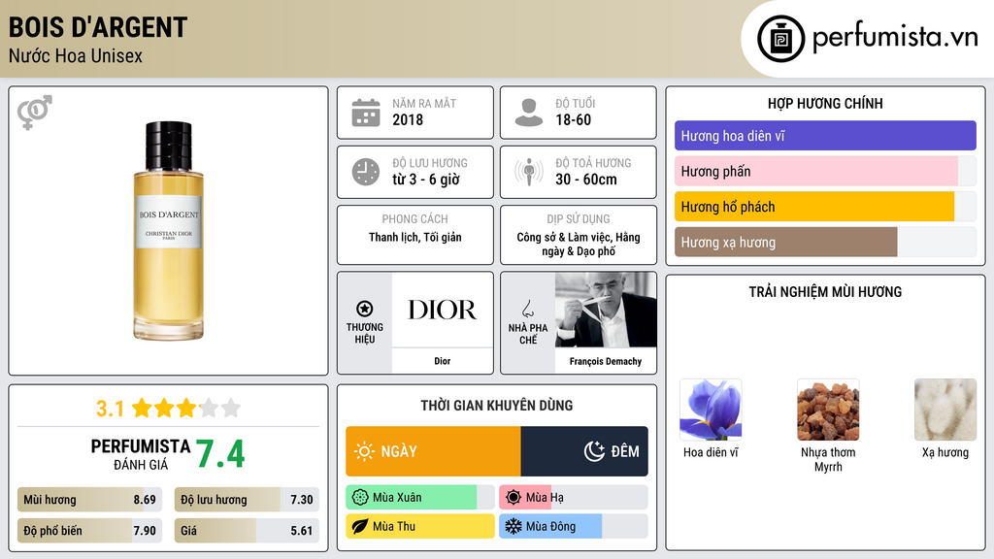The image size is (994, 559).
Task: Click the sillage icon for Độ toả hương
Action: pos(529,172)
